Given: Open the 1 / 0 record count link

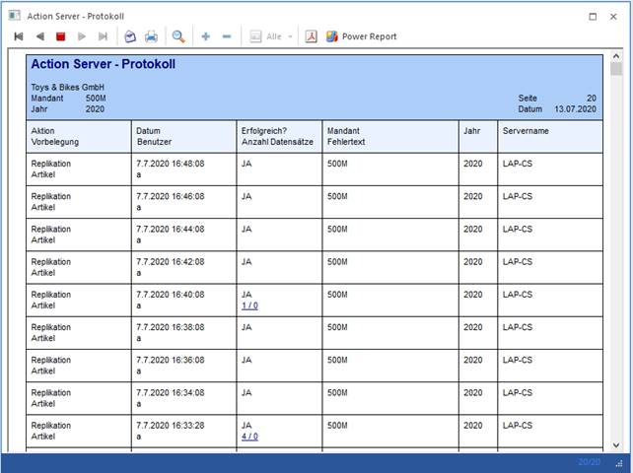Looking at the screenshot, I should pyautogui.click(x=249, y=305).
